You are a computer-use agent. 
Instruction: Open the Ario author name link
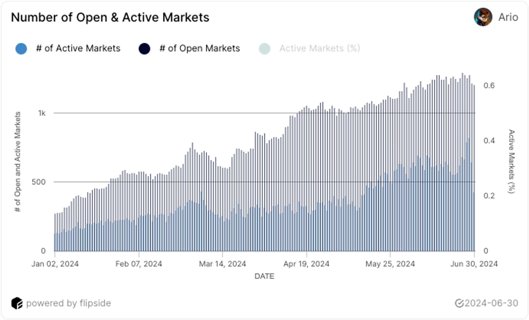[508, 17]
